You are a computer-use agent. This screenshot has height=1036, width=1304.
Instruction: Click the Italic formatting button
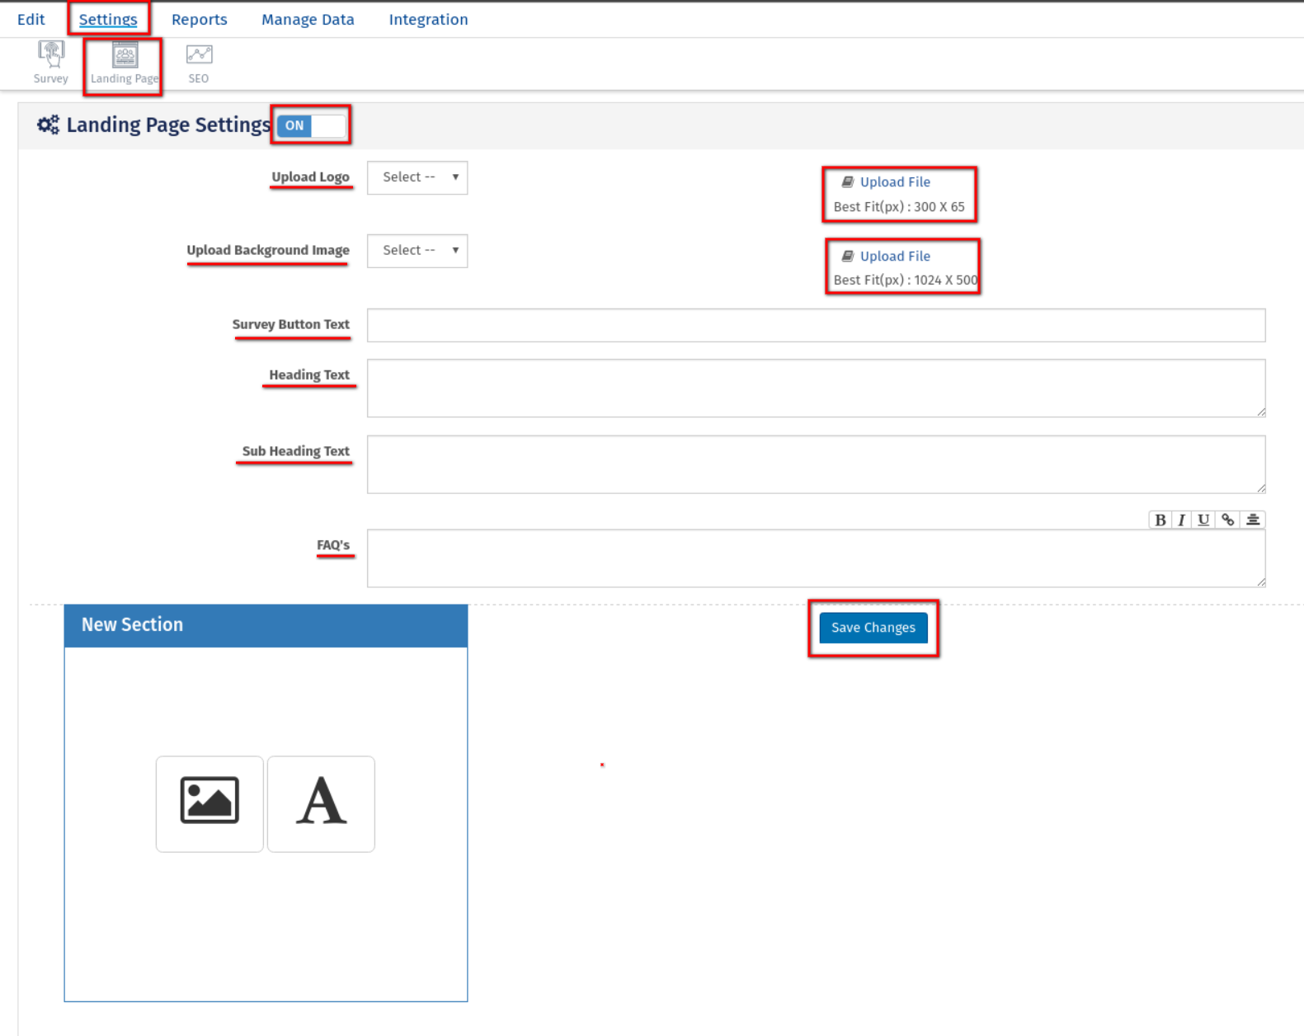(1181, 520)
